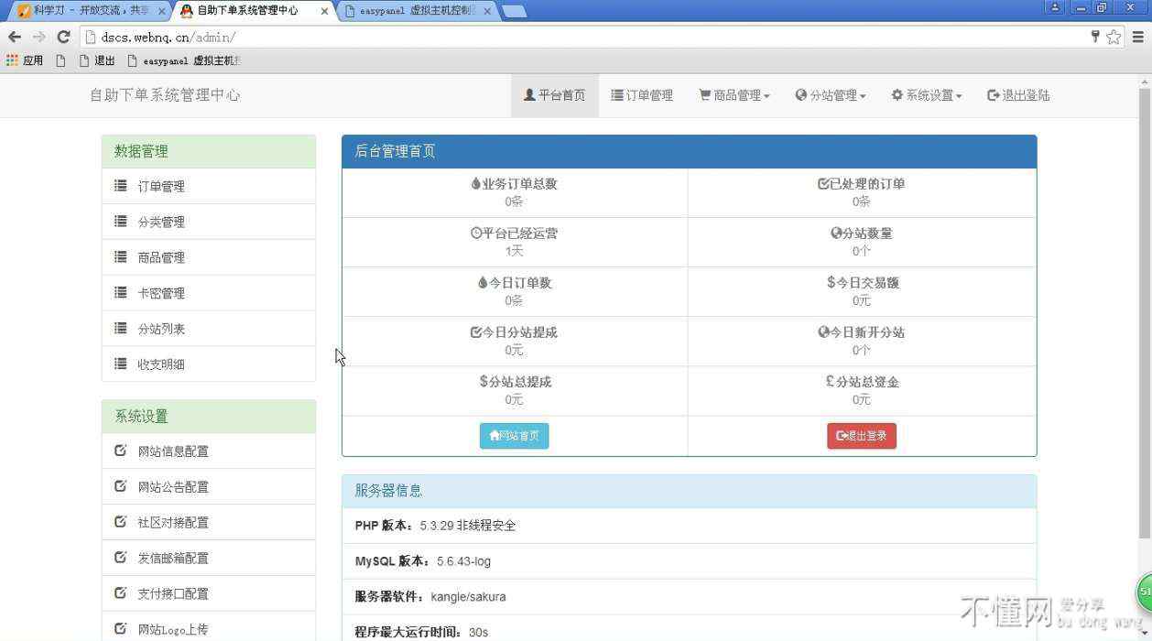1152x641 pixels.
Task: Click the edit icon beside 网站信息配置
Action: pyautogui.click(x=121, y=451)
